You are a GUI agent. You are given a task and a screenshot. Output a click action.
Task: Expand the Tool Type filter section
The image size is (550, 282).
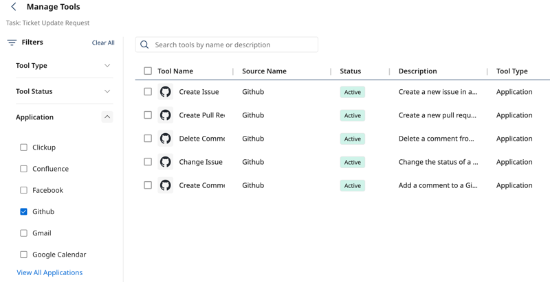[107, 65]
